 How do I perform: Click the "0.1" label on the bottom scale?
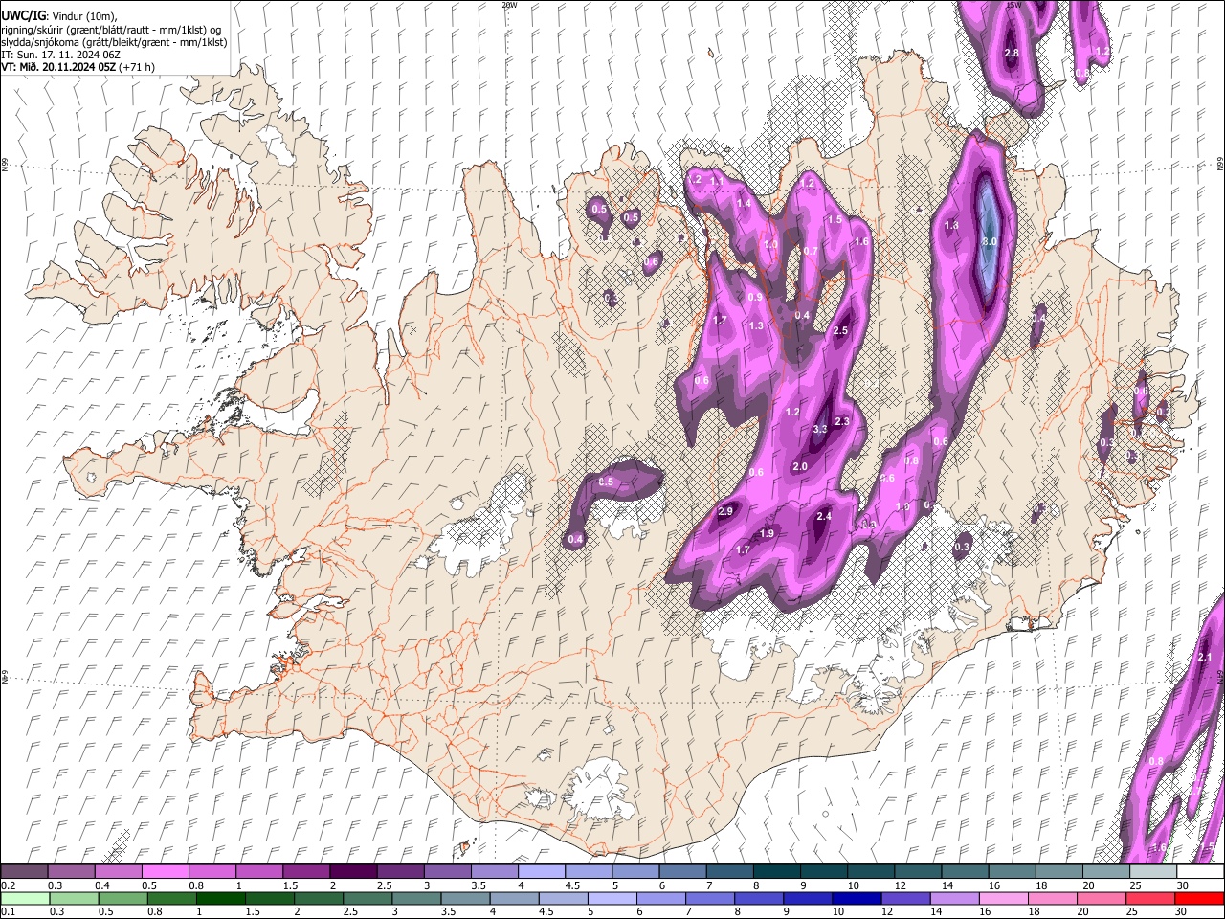tap(9, 911)
